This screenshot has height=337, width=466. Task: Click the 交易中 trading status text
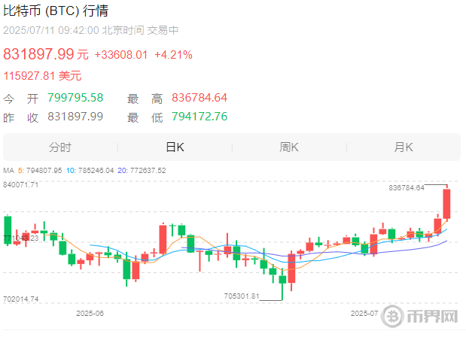coord(163,30)
